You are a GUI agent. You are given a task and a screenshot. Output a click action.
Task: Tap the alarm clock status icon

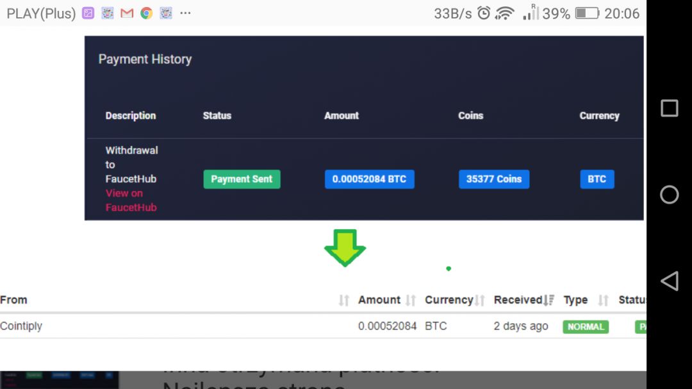pos(484,13)
